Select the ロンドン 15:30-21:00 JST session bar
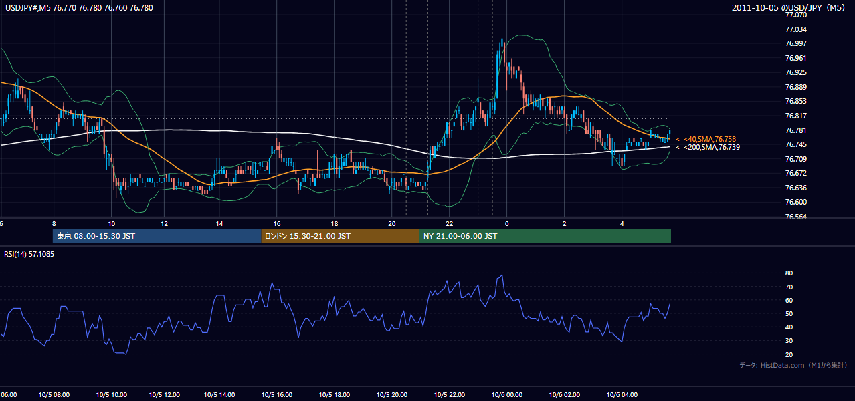Screen dimensions: 855x401 click(x=340, y=236)
